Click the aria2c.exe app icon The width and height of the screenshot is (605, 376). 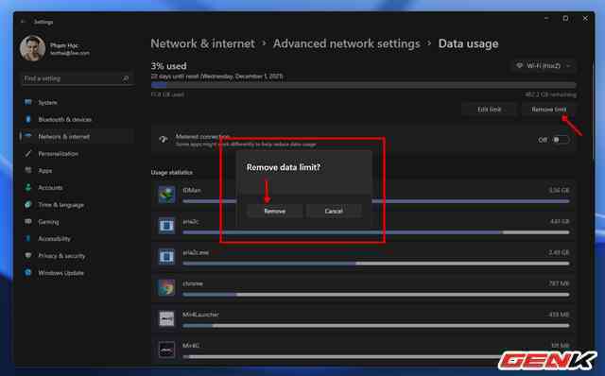[166, 257]
